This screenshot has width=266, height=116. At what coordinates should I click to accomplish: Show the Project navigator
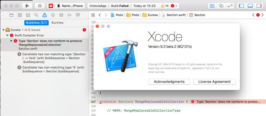tap(11, 15)
